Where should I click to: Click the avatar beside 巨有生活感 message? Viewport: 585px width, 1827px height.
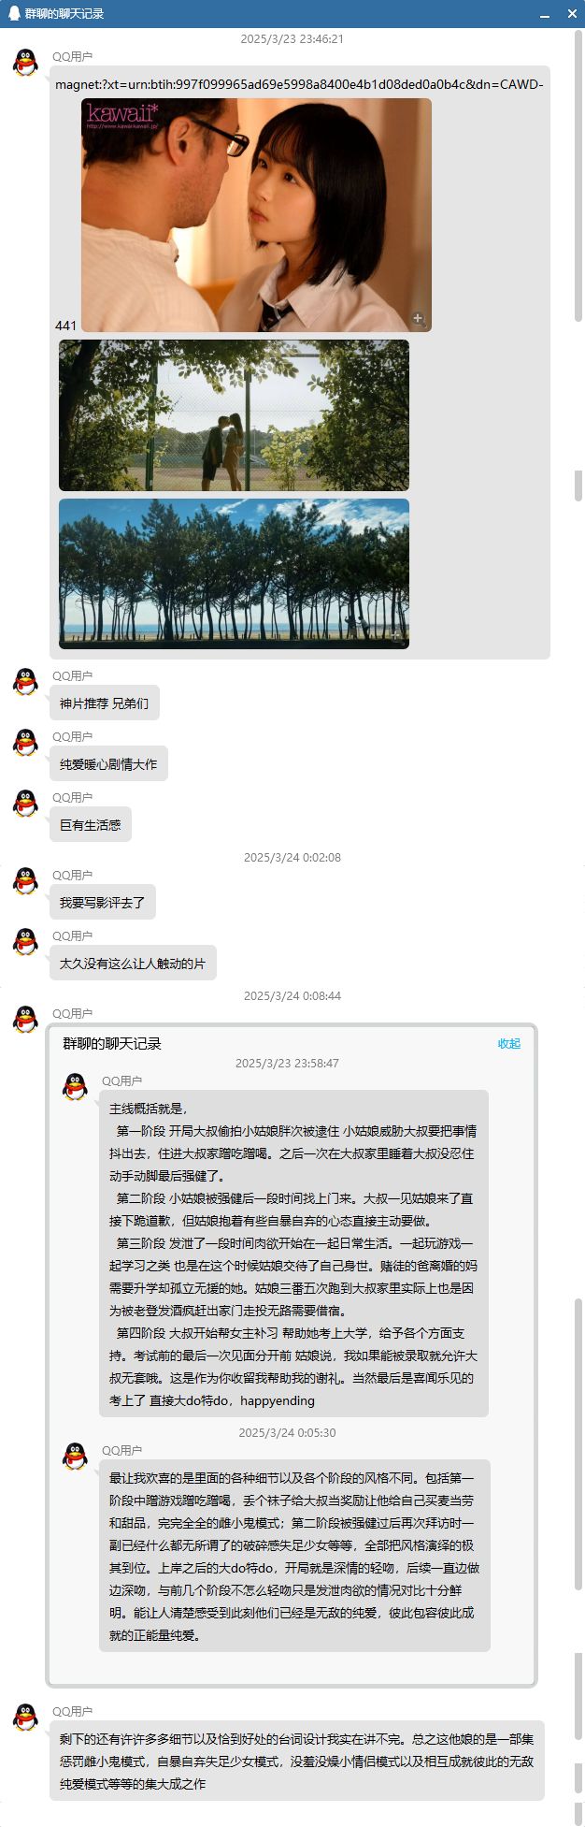pyautogui.click(x=26, y=804)
